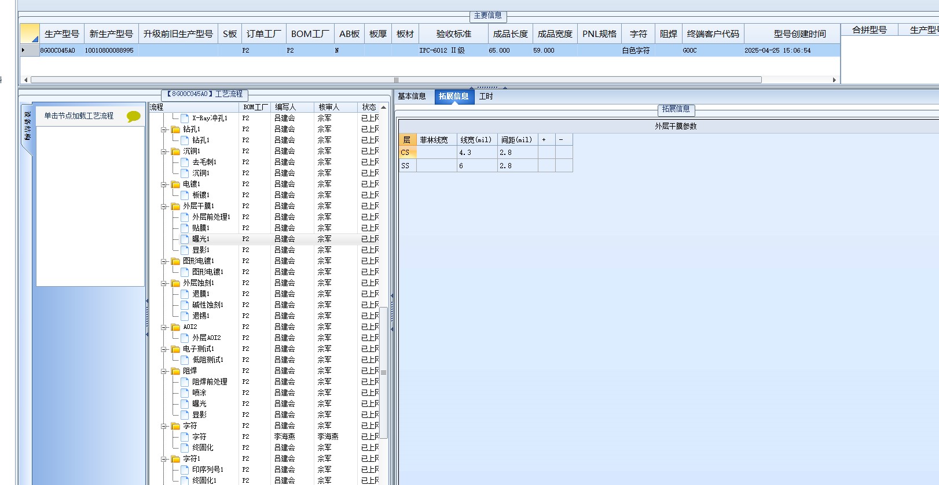Click the document icon of 贴膜1

pos(185,228)
